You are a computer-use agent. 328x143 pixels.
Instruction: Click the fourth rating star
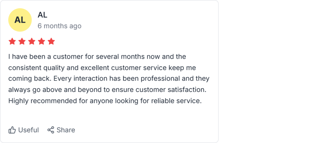point(42,41)
